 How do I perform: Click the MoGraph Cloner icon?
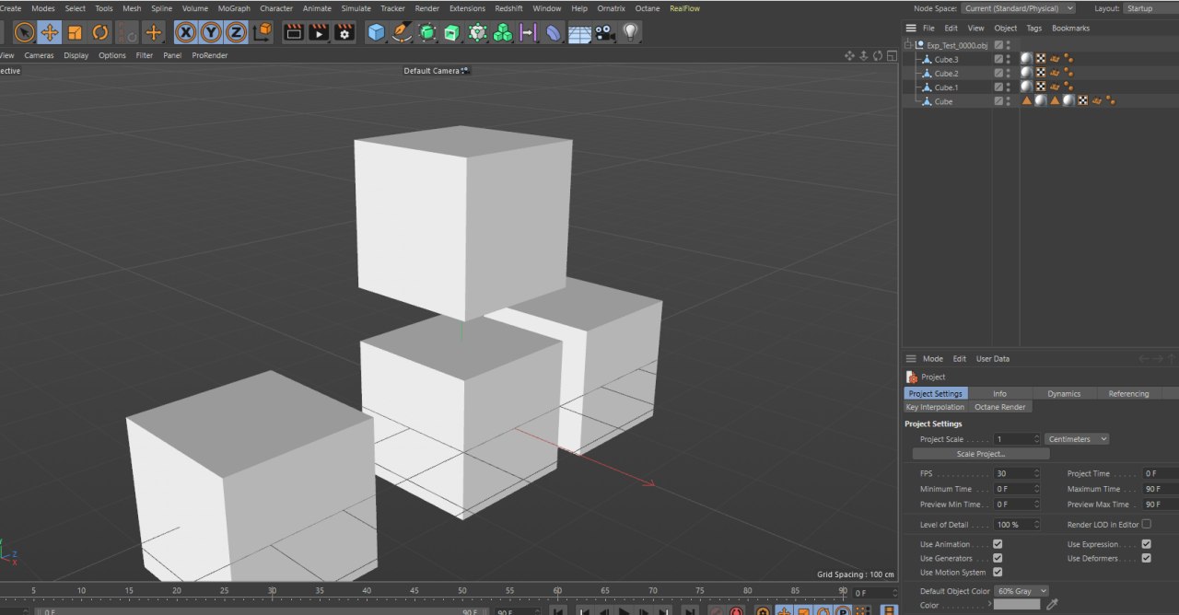pyautogui.click(x=477, y=32)
